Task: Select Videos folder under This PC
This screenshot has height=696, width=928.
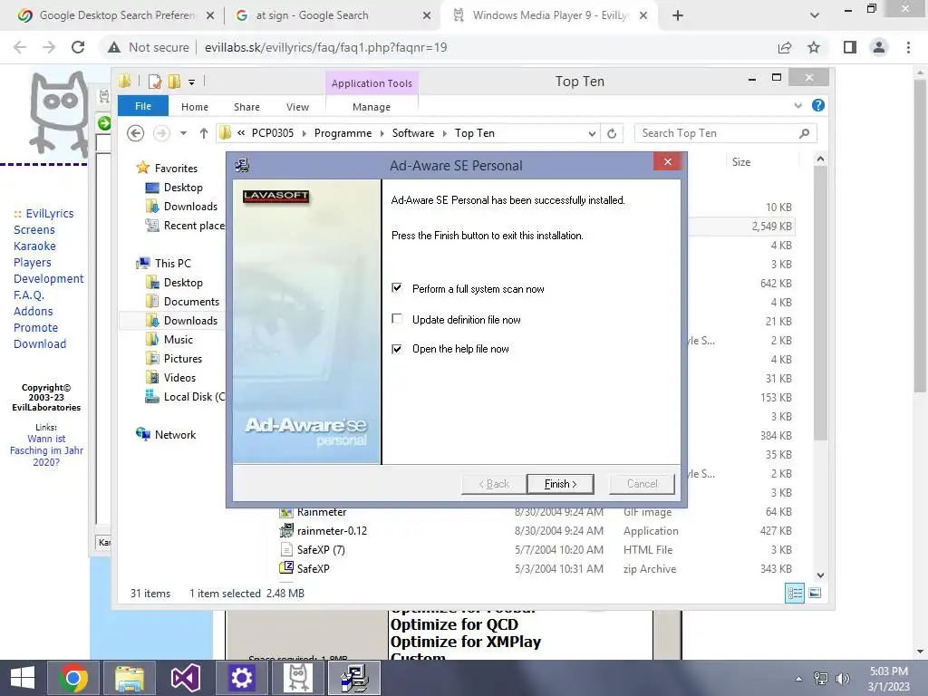Action: 179,378
